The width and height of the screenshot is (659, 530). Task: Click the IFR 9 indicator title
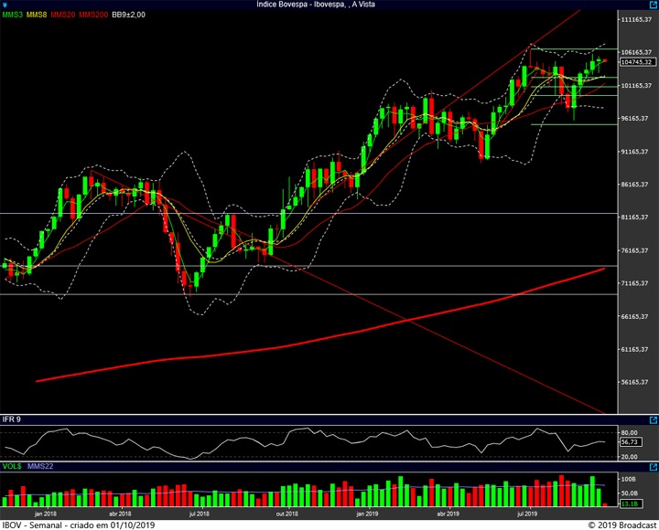pyautogui.click(x=11, y=419)
